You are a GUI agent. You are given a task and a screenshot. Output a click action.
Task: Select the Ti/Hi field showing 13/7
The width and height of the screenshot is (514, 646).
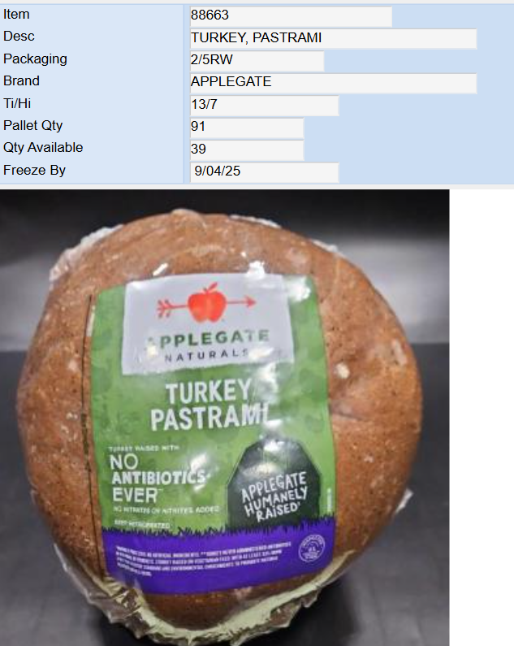pyautogui.click(x=264, y=105)
